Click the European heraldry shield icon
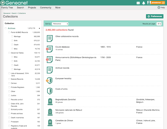The height and width of the screenshot is (129, 167). tap(50, 80)
